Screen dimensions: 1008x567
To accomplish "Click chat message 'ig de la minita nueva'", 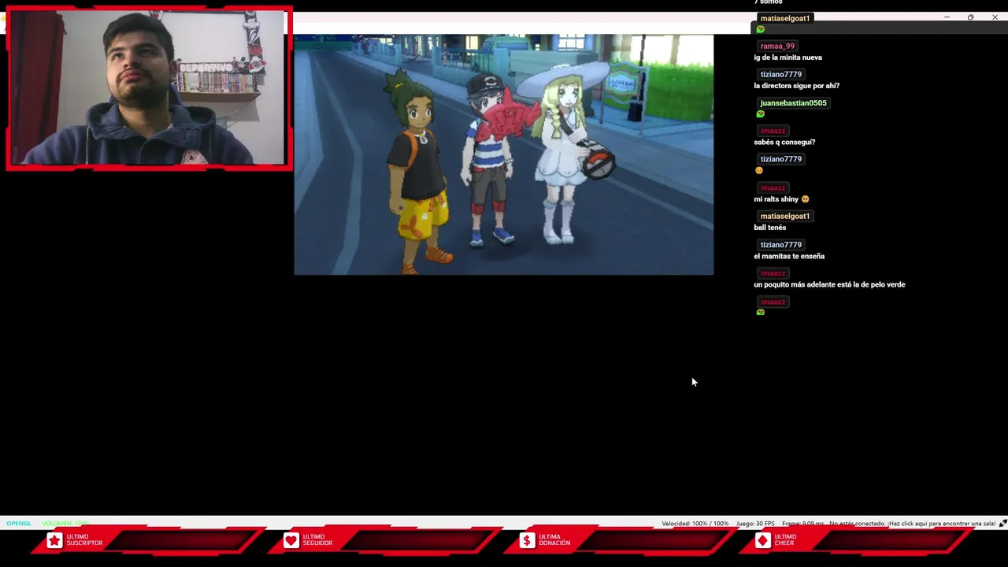I will pyautogui.click(x=787, y=57).
